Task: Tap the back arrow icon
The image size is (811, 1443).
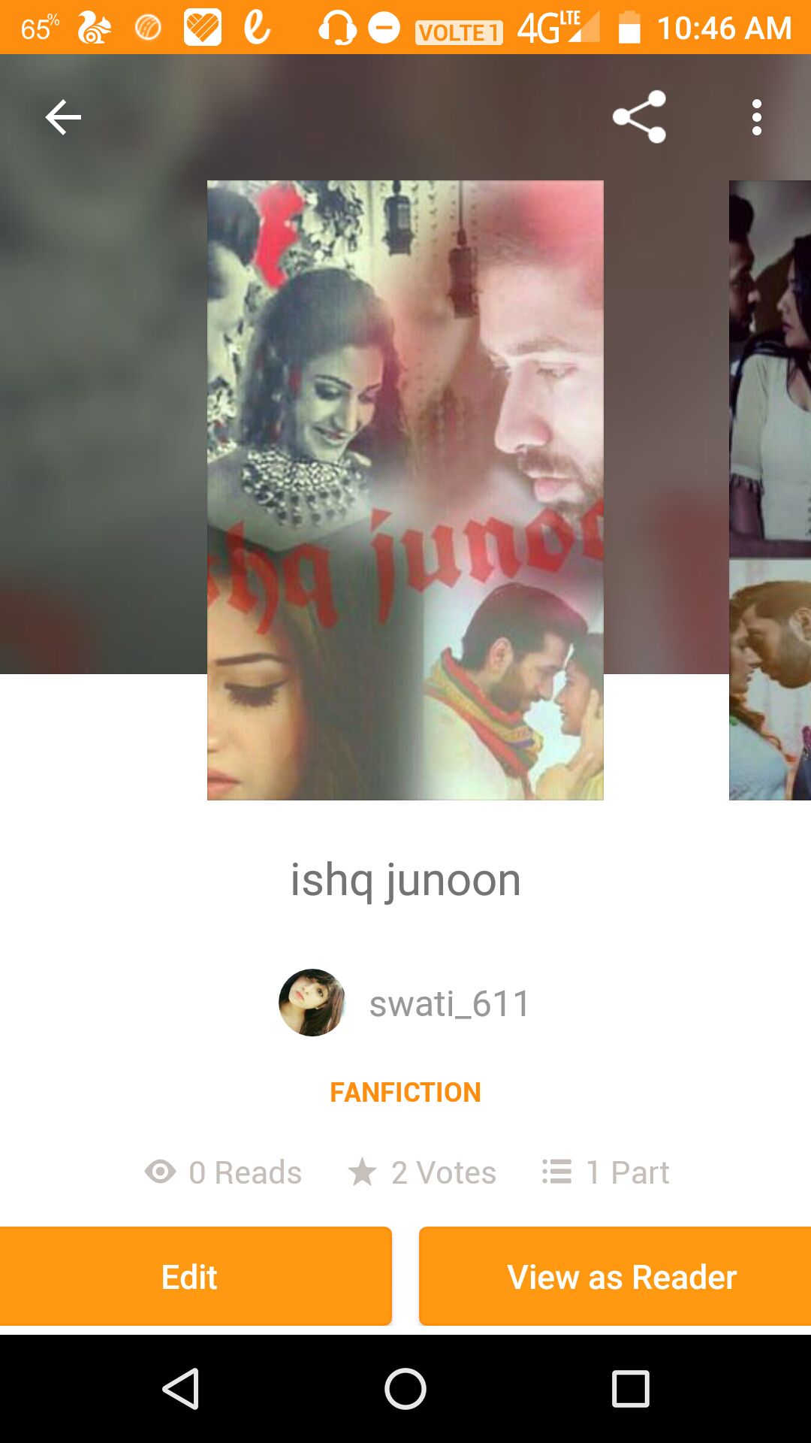Action: coord(63,117)
